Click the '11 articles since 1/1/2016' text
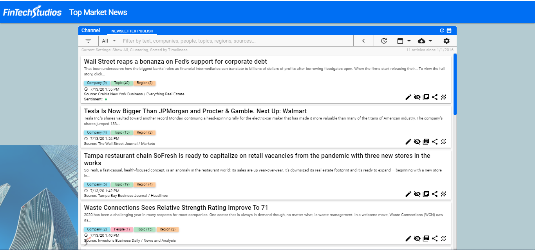The width and height of the screenshot is (535, 250). pyautogui.click(x=430, y=50)
